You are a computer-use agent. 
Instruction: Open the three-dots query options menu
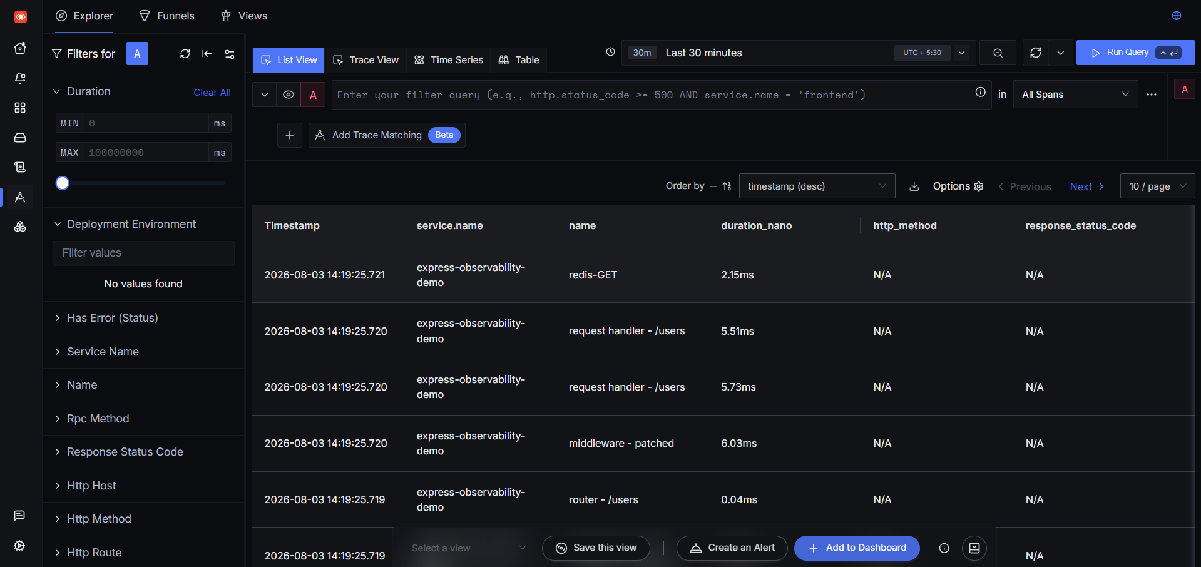click(x=1152, y=94)
